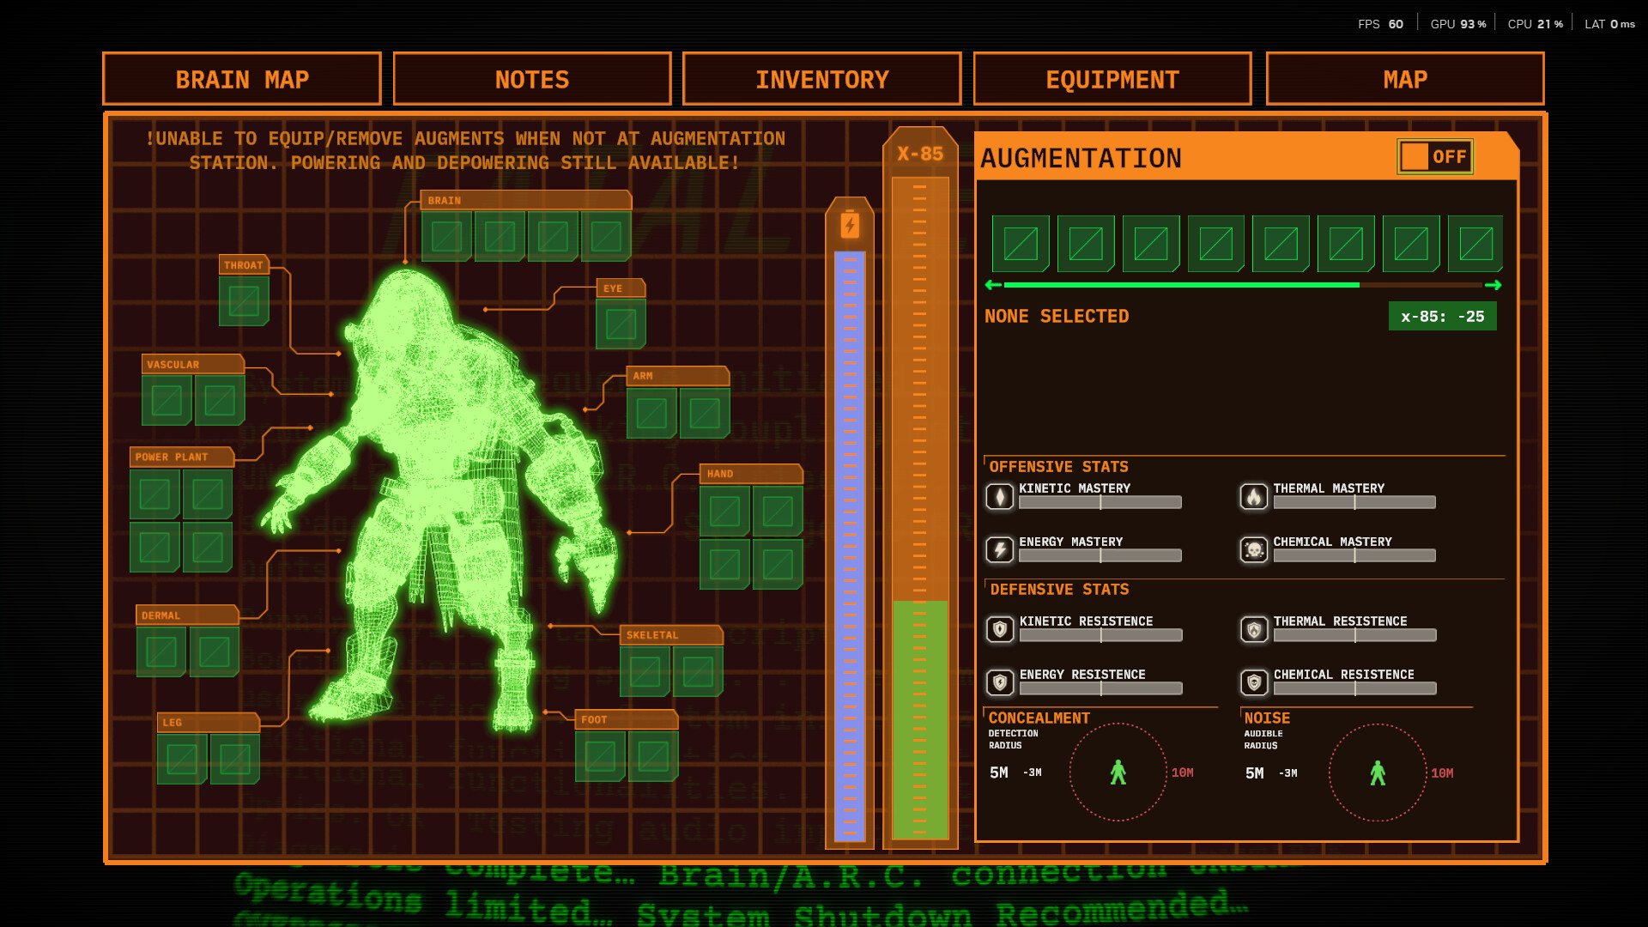Click the Kinetic Mastery icon
This screenshot has width=1648, height=927.
pyautogui.click(x=1000, y=496)
